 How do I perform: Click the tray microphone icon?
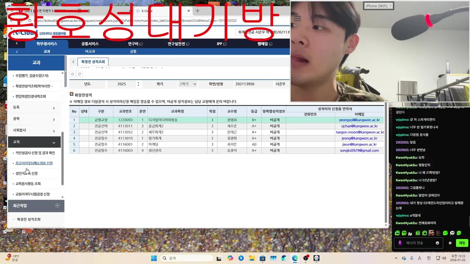[x=412, y=258]
